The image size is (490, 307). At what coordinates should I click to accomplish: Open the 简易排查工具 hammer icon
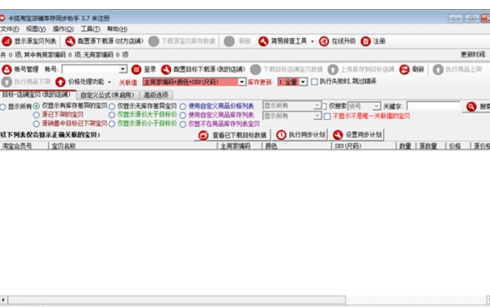pyautogui.click(x=263, y=41)
